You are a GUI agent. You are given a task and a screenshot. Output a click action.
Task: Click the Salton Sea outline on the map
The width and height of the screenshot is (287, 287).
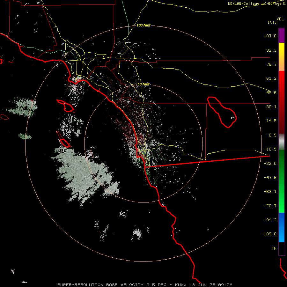click(222, 112)
